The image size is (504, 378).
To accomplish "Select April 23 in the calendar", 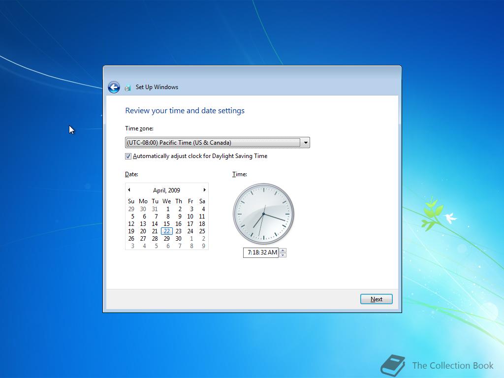I will tap(178, 231).
